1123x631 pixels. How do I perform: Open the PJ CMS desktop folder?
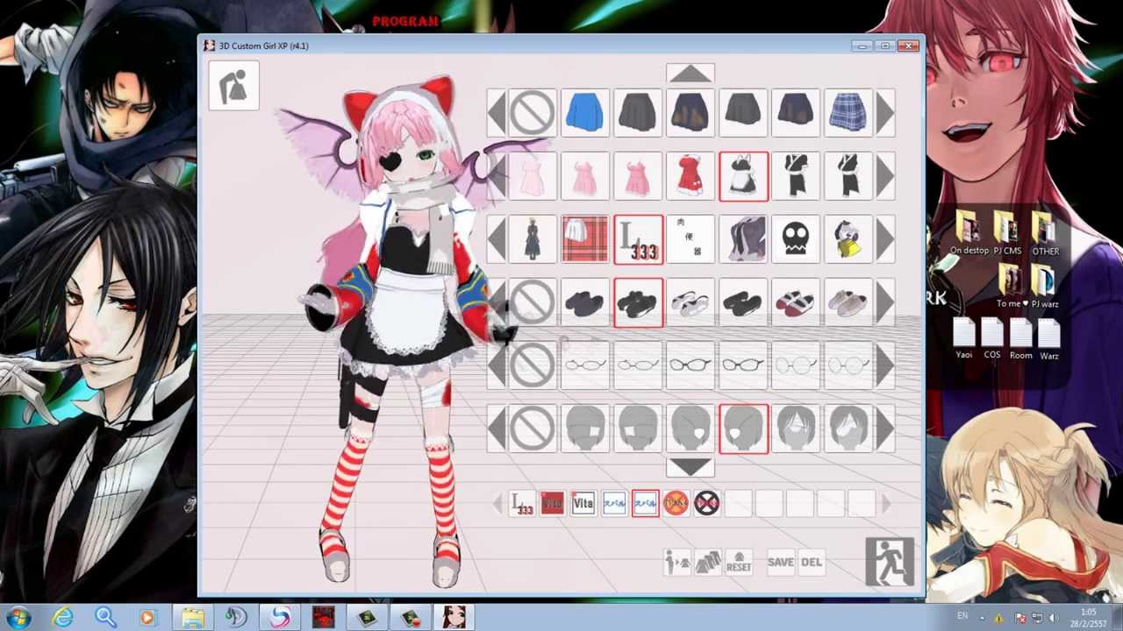tap(1006, 233)
